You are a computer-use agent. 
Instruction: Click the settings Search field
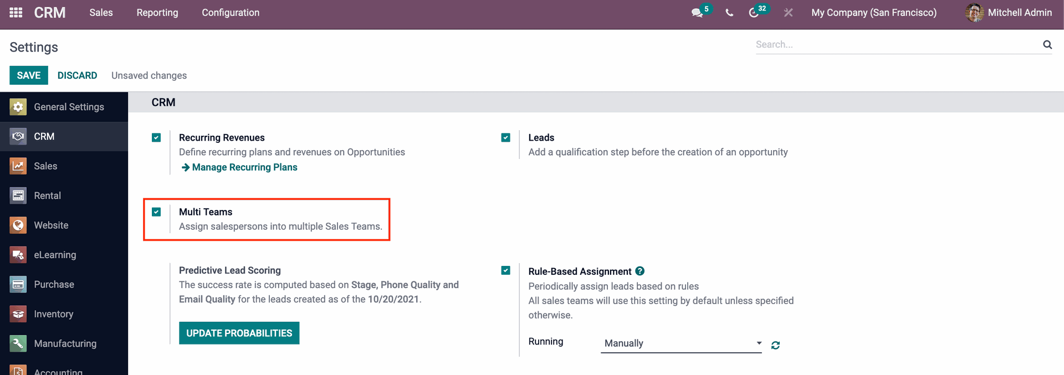pos(898,44)
